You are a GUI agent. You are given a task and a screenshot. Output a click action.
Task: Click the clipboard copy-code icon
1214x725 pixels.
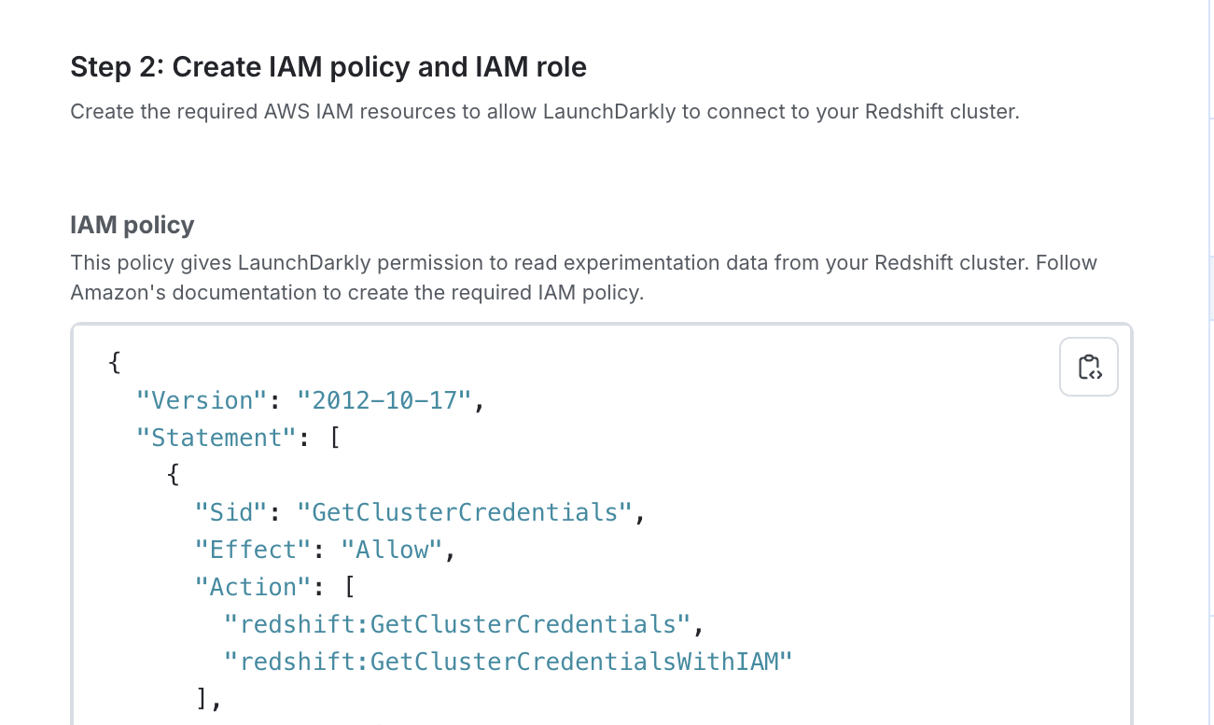(x=1088, y=366)
